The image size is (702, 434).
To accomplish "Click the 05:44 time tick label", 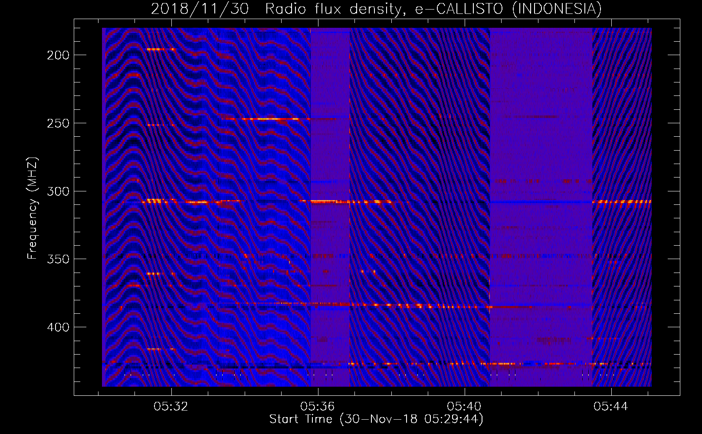I will click(611, 407).
